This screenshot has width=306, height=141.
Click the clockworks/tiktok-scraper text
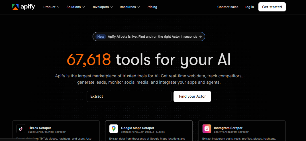coord(47,132)
